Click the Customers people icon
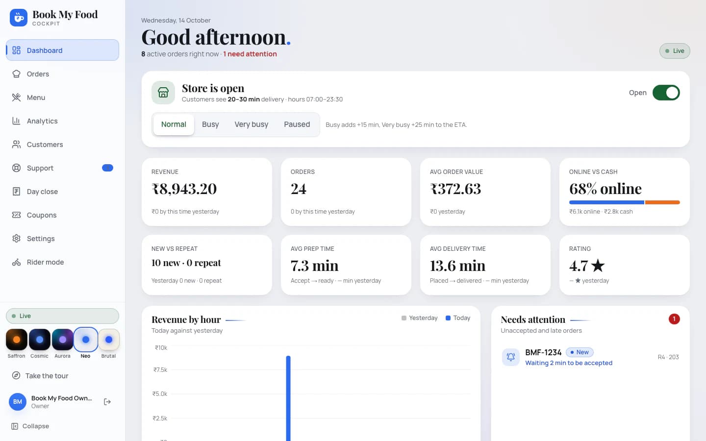Viewport: 706px width, 441px height. pos(16,145)
